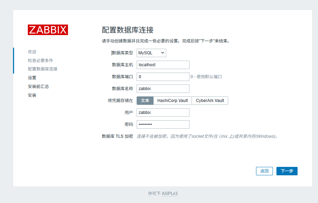Image resolution: width=318 pixels, height=203 pixels.
Task: Click the 数据库名称 label
Action: pos(122,89)
